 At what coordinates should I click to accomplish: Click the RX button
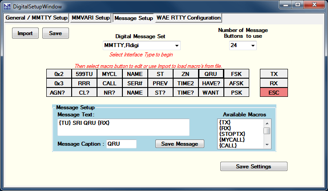pos(274,84)
